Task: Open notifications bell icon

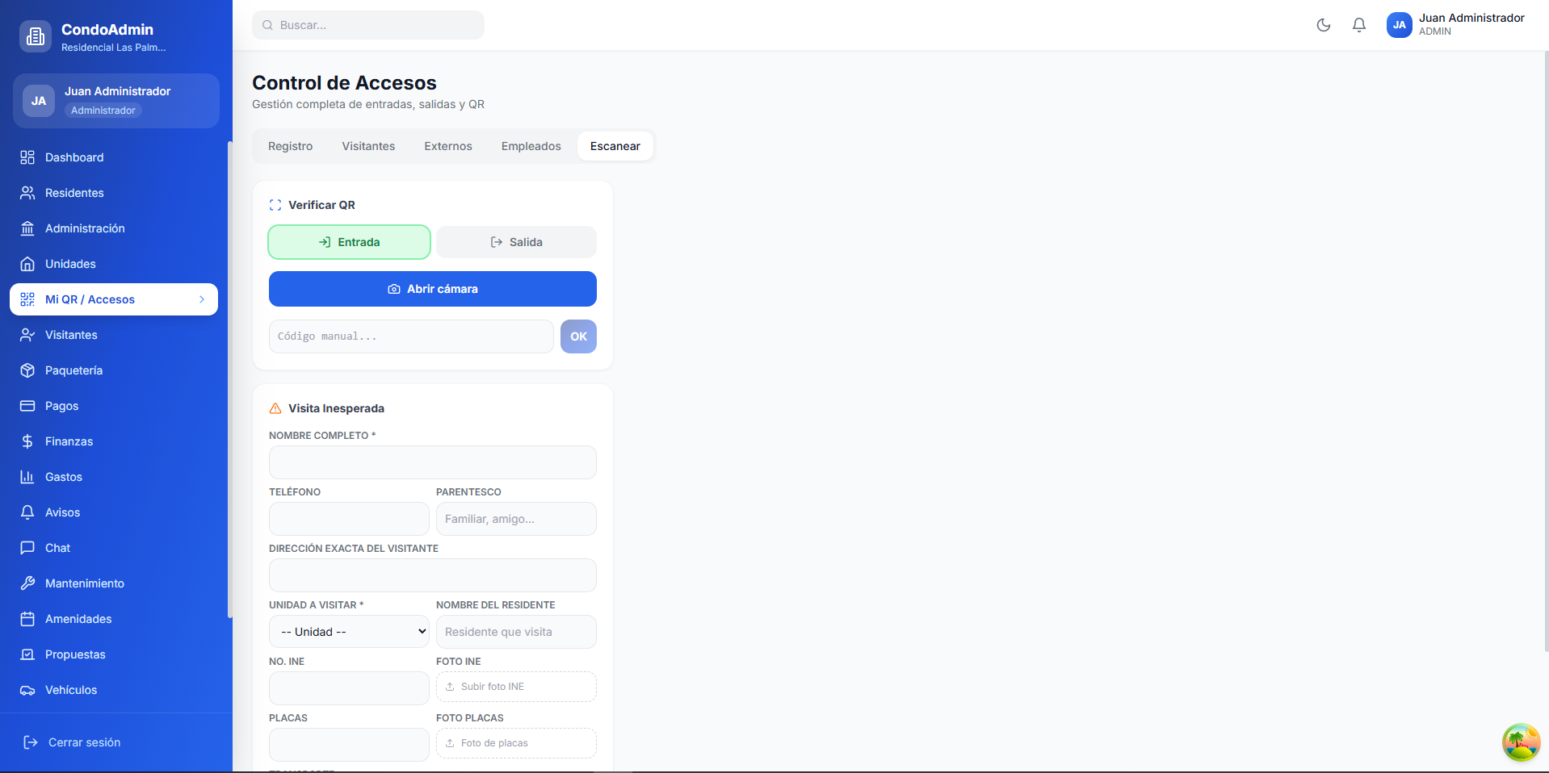Action: coord(1358,25)
